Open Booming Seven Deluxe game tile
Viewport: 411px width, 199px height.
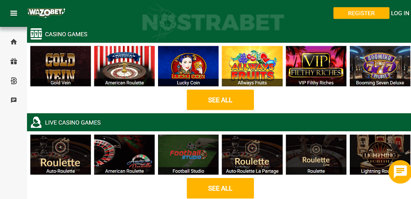click(x=380, y=66)
